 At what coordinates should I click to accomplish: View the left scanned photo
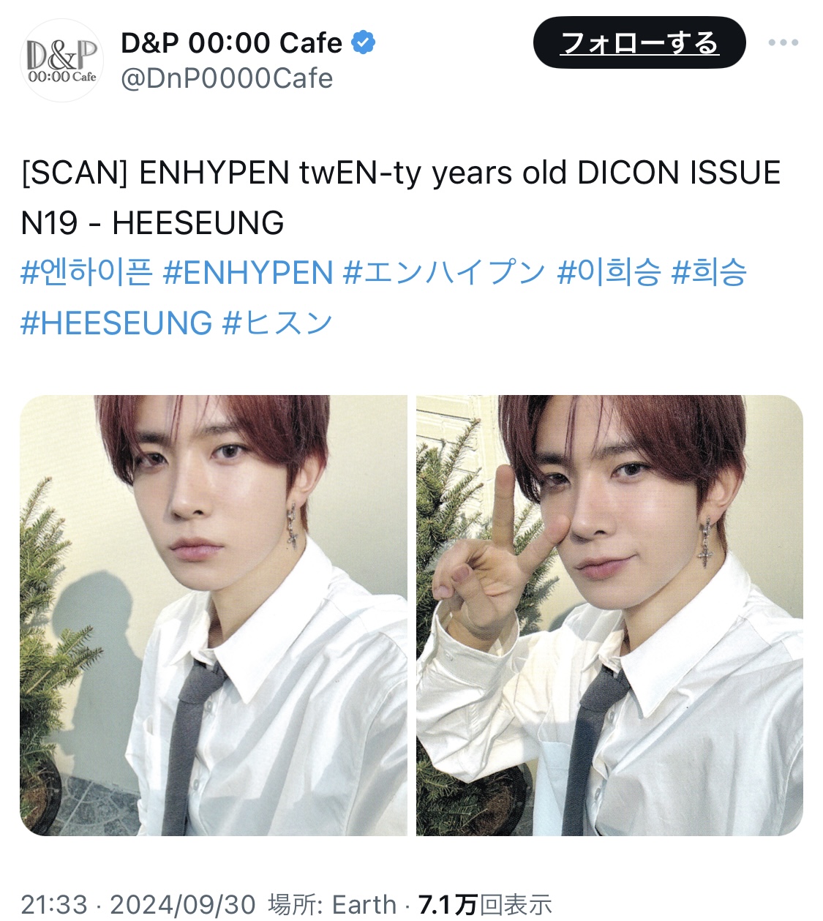[x=213, y=615]
